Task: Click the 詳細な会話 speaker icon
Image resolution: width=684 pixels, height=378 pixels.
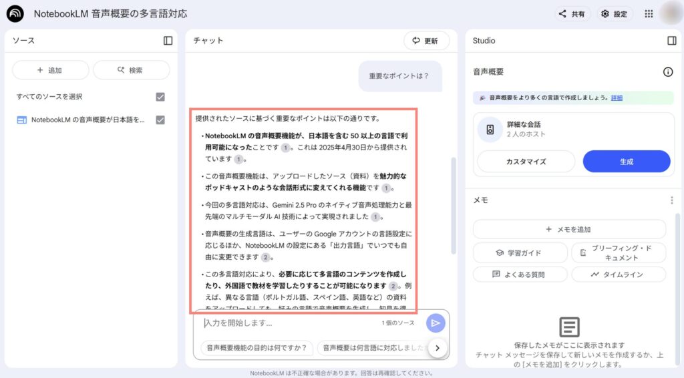Action: 490,130
